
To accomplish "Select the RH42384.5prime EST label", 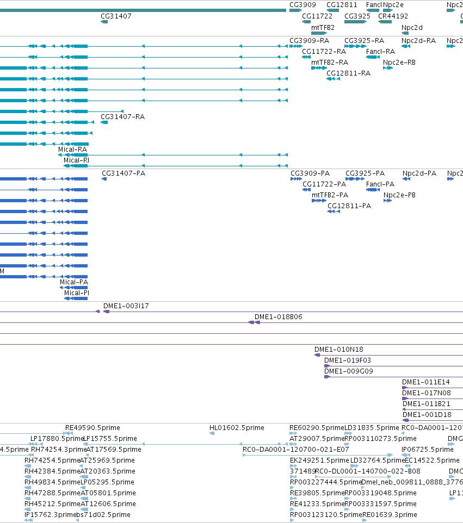I will (52, 471).
